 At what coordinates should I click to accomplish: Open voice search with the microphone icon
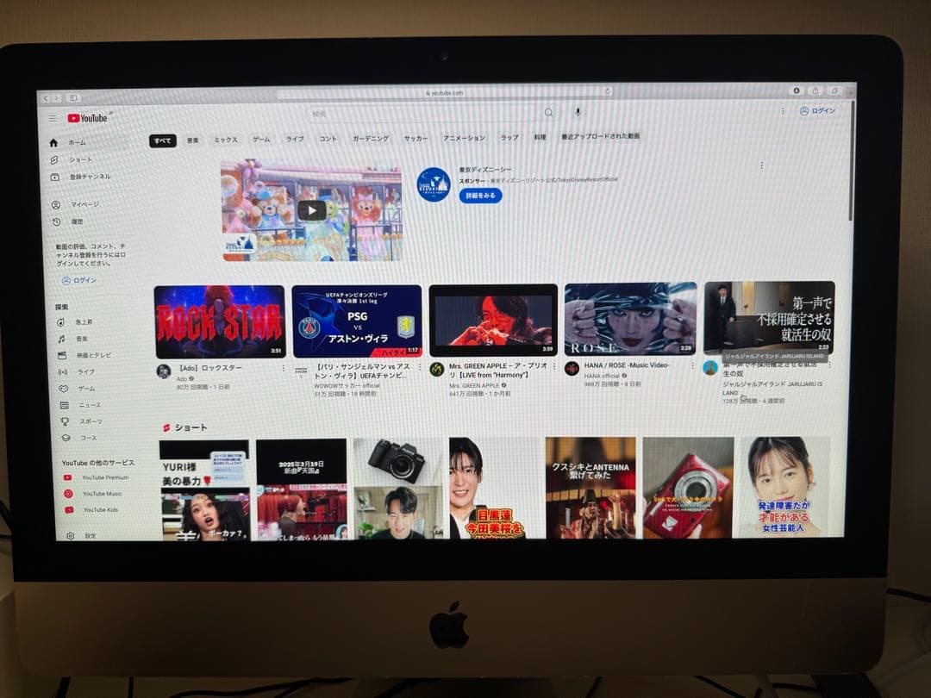[x=578, y=112]
